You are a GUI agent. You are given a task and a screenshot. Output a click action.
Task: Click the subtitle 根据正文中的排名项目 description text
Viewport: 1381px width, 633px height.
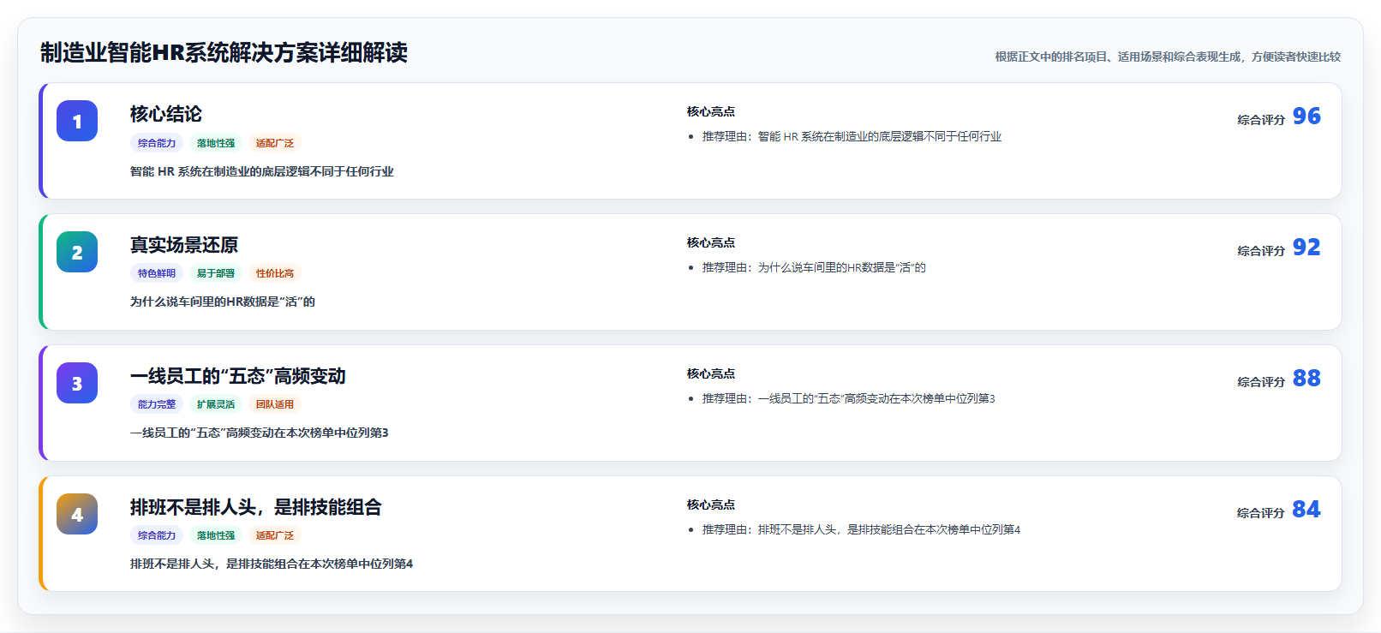(1168, 57)
